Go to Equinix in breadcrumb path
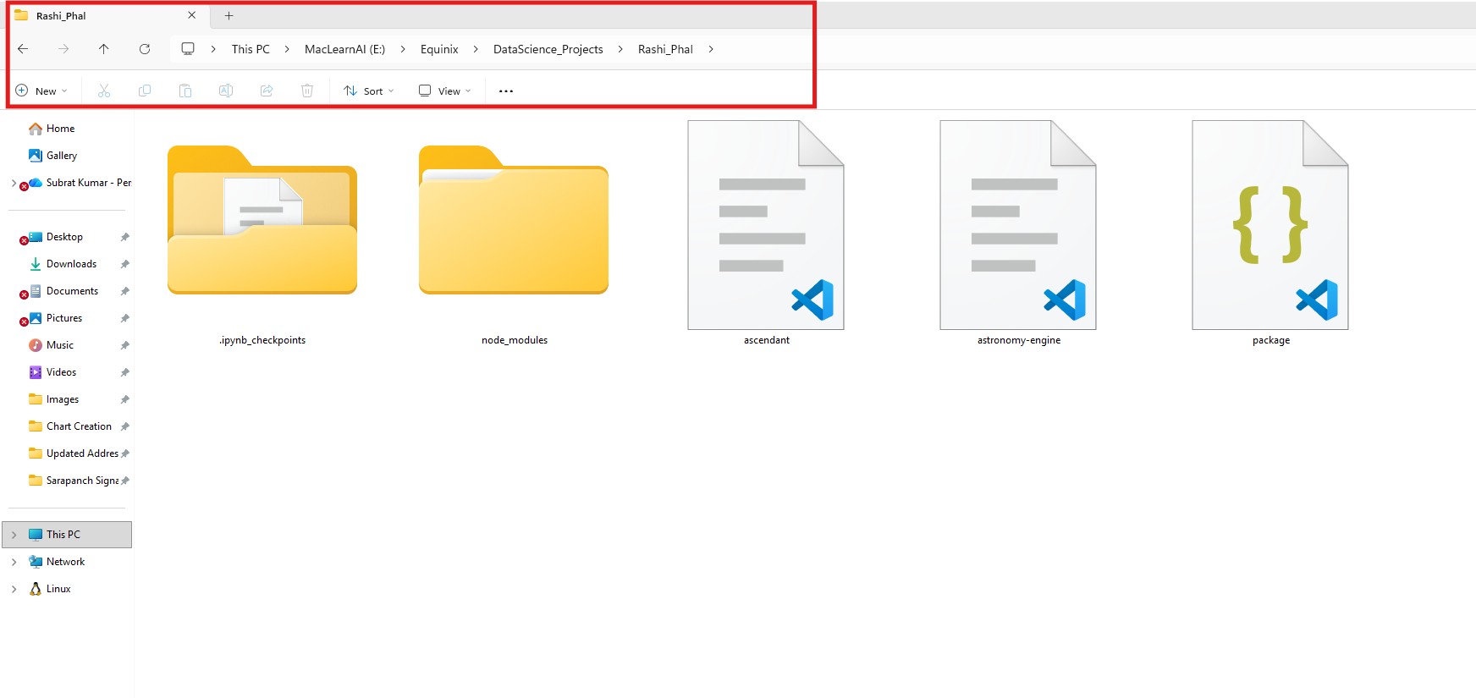 pyautogui.click(x=439, y=49)
